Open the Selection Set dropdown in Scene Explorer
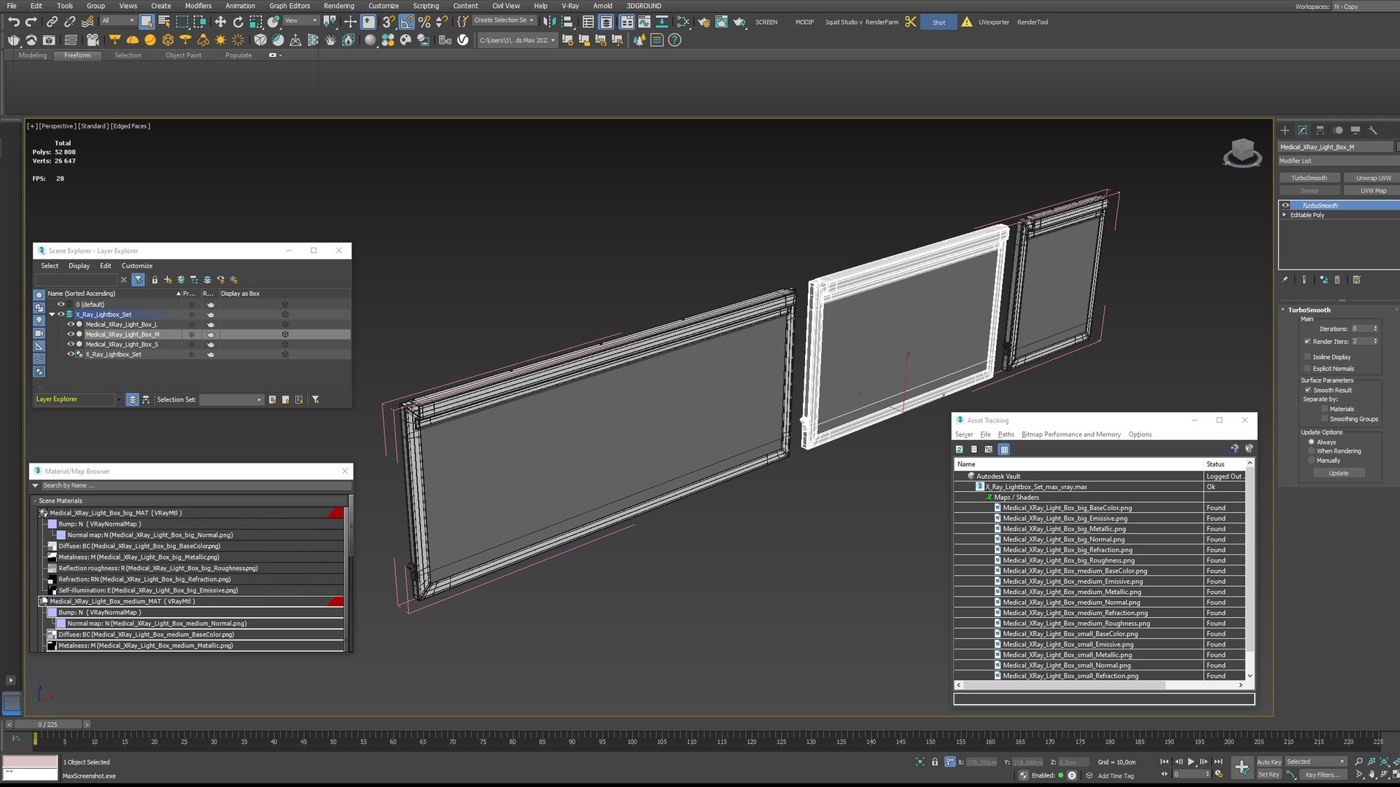Screen dimensions: 1400x787 click(230, 400)
